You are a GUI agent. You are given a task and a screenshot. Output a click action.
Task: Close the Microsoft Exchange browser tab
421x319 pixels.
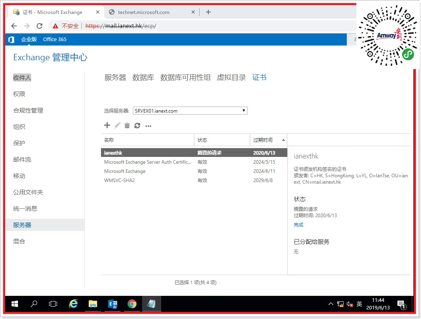pyautogui.click(x=98, y=12)
